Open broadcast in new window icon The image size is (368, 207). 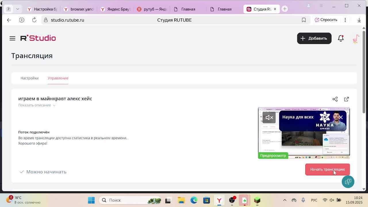tap(346, 99)
